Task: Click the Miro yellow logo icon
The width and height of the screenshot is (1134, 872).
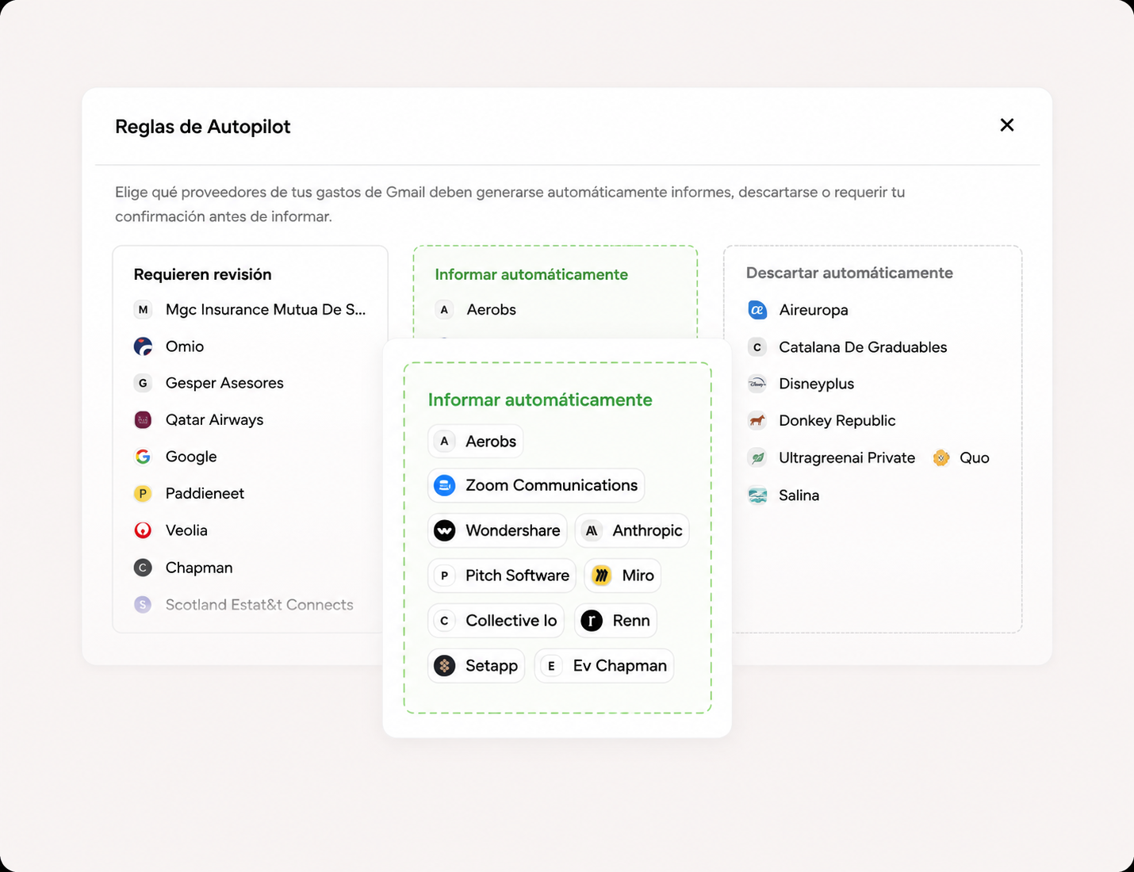Action: tap(602, 576)
